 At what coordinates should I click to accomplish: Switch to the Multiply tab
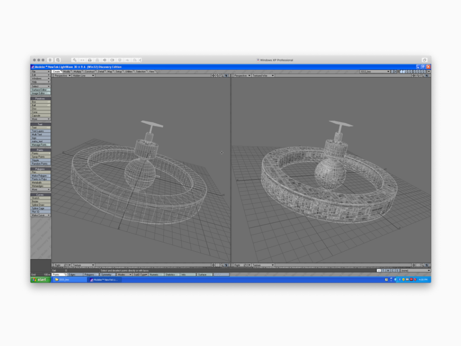(x=77, y=72)
